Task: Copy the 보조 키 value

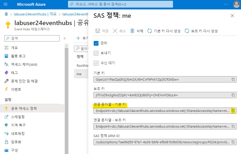Action: (x=233, y=95)
